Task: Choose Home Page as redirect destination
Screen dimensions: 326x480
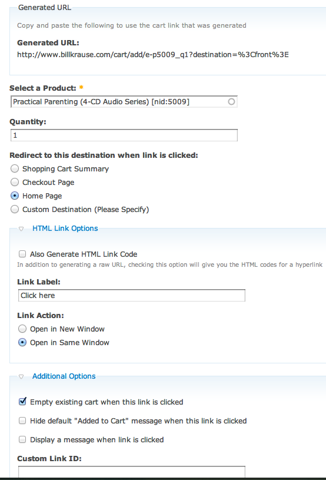Action: [15, 196]
